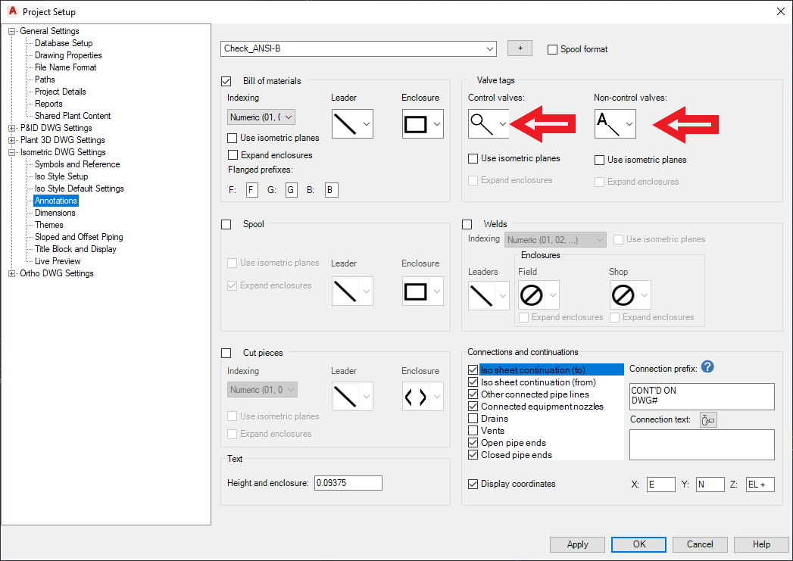Click the Bill of materials leader line icon
The height and width of the screenshot is (561, 793).
coord(347,123)
